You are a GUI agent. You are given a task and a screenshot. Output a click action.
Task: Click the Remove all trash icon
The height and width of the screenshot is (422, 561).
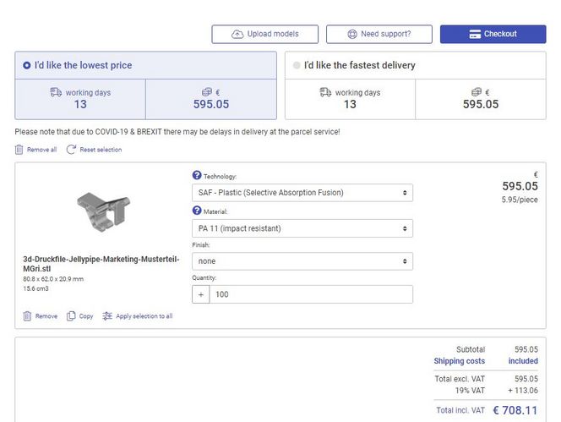click(x=19, y=150)
